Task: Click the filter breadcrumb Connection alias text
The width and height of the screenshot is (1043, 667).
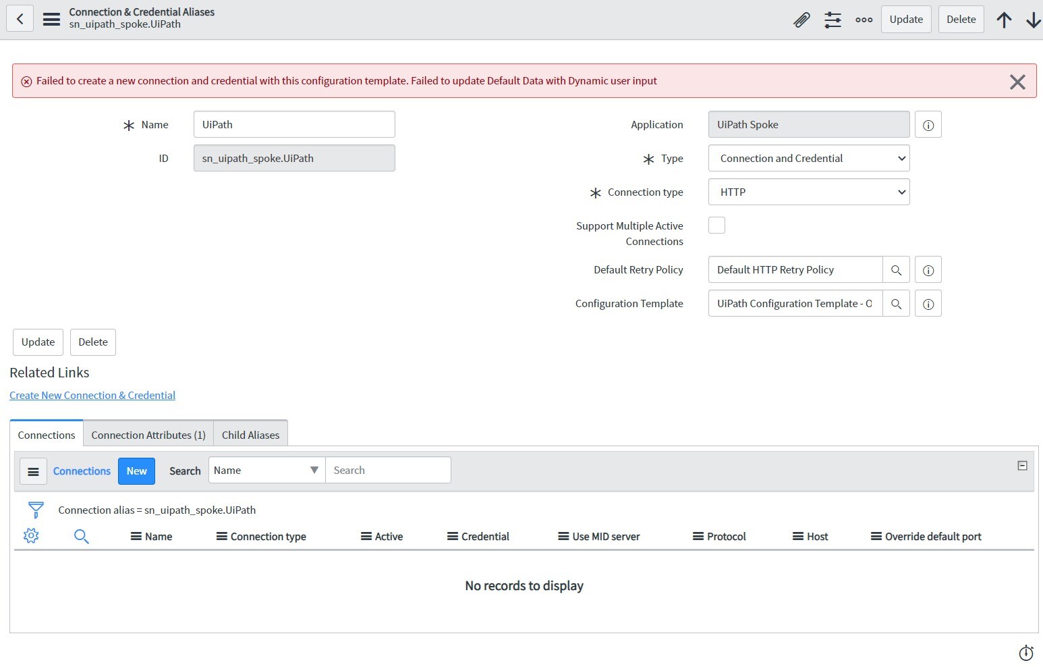Action: click(x=157, y=510)
